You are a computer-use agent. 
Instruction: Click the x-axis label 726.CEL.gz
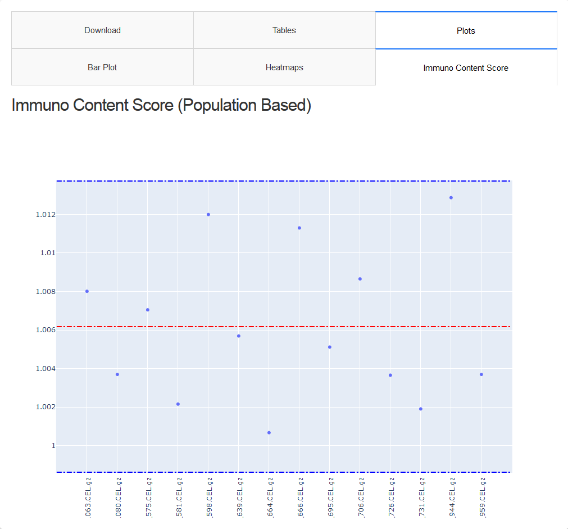point(391,498)
